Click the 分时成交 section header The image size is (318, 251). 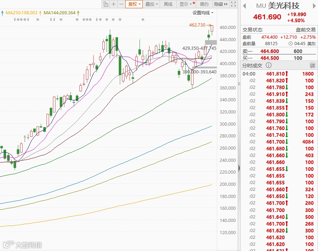pyautogui.click(x=252, y=66)
